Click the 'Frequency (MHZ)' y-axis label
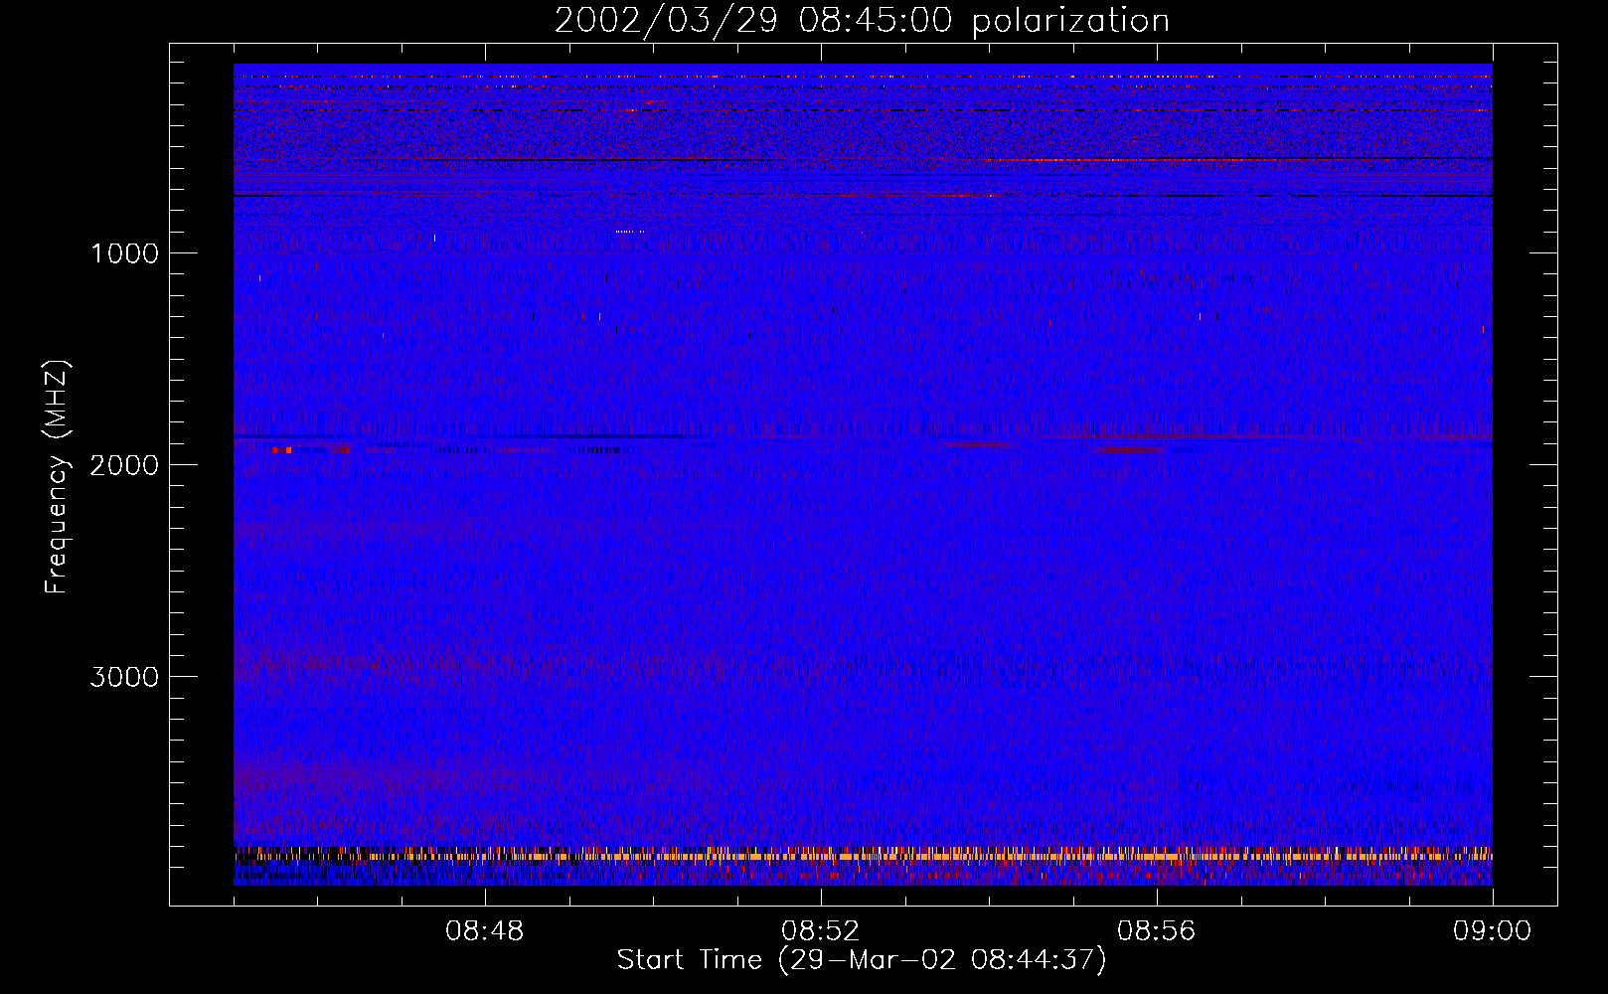The width and height of the screenshot is (1608, 994). tap(58, 477)
